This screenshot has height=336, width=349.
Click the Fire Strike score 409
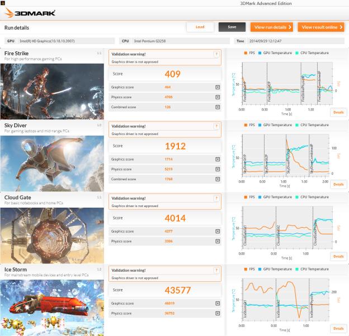(172, 74)
